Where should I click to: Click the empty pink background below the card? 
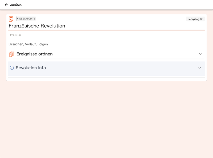pos(106,120)
